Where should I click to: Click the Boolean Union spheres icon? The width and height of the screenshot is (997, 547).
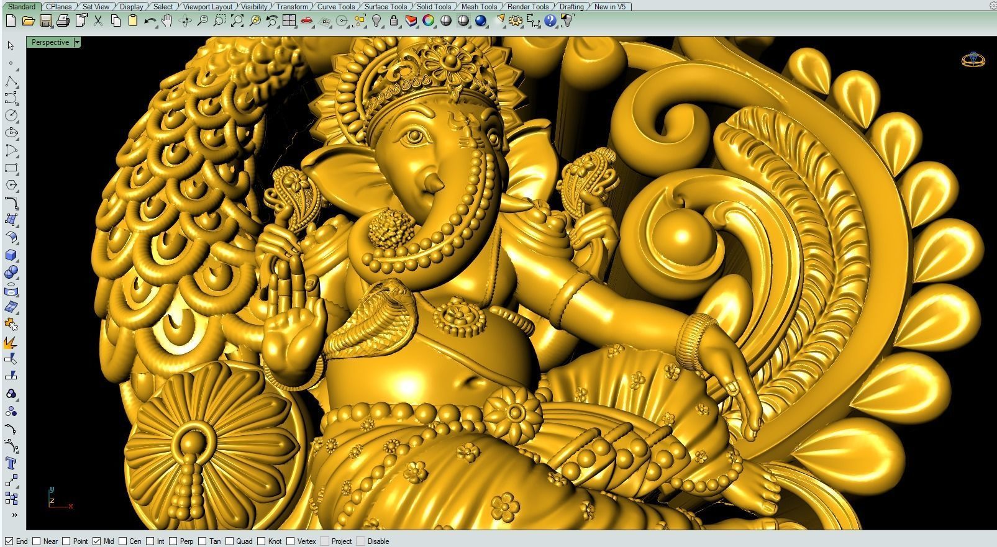pyautogui.click(x=11, y=273)
